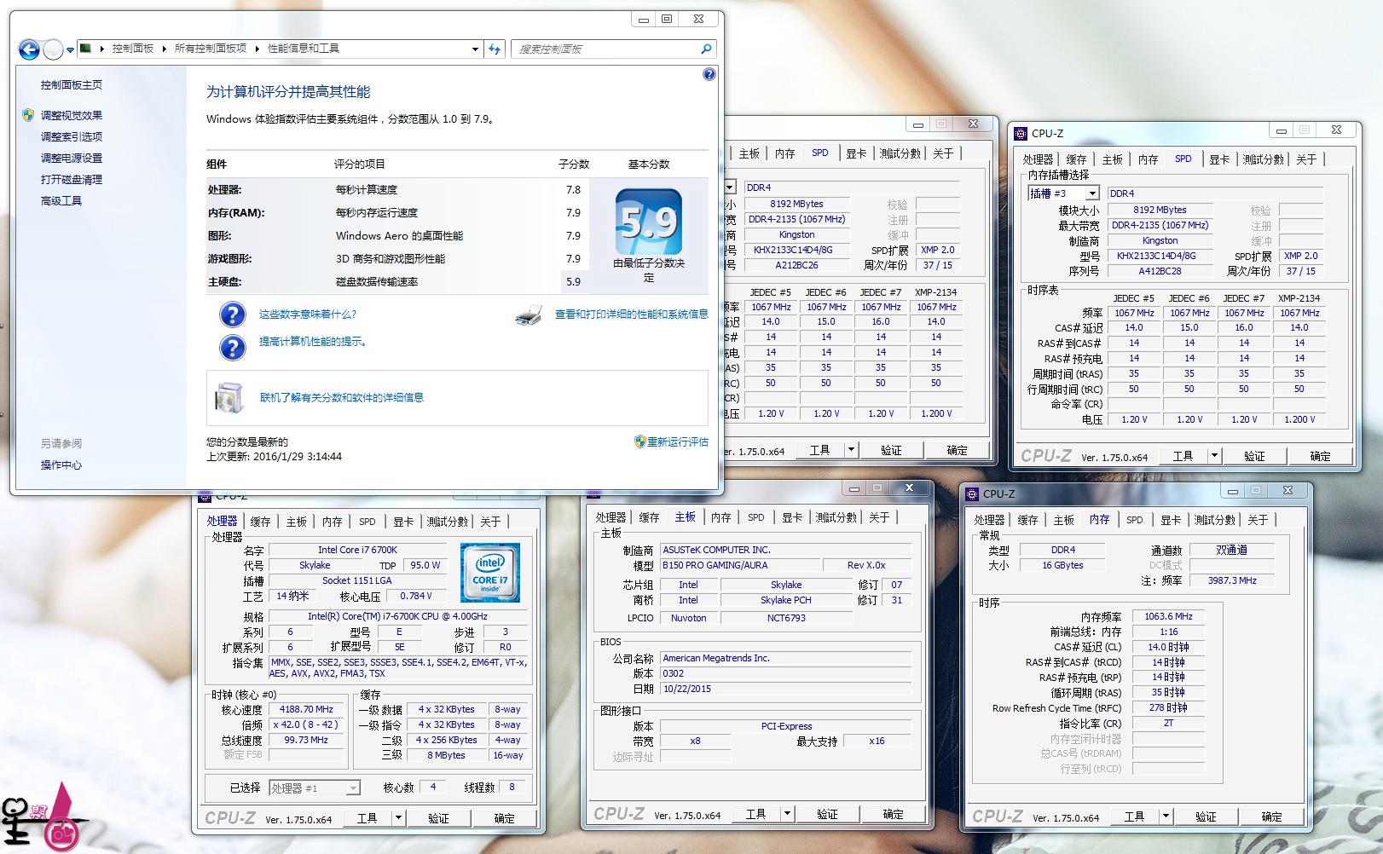Click 工具 button in memory window
Viewport: 1383px width, 854px height.
tap(1134, 816)
